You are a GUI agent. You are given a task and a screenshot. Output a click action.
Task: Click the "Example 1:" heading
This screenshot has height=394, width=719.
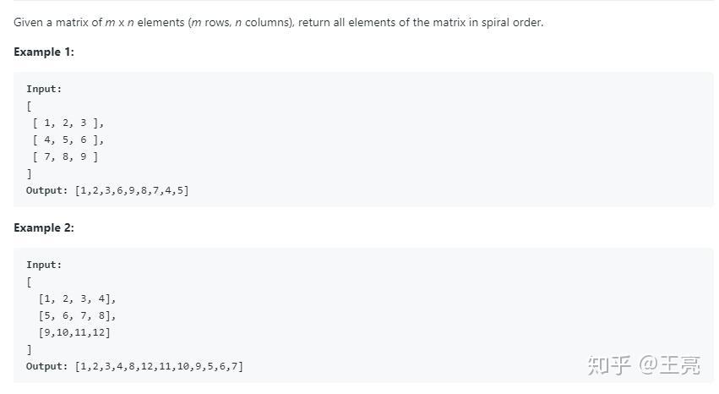[x=44, y=52]
